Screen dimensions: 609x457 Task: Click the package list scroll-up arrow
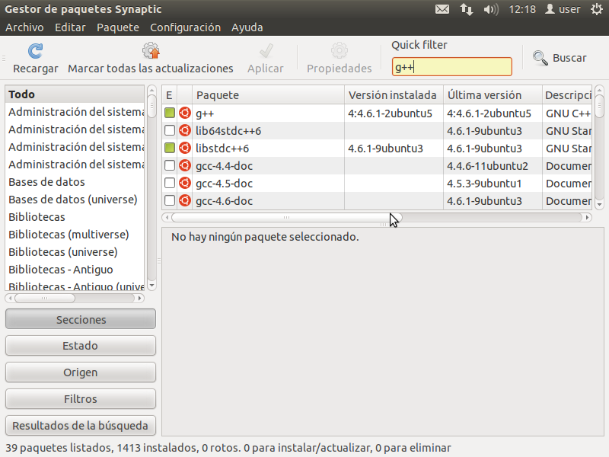pyautogui.click(x=599, y=90)
